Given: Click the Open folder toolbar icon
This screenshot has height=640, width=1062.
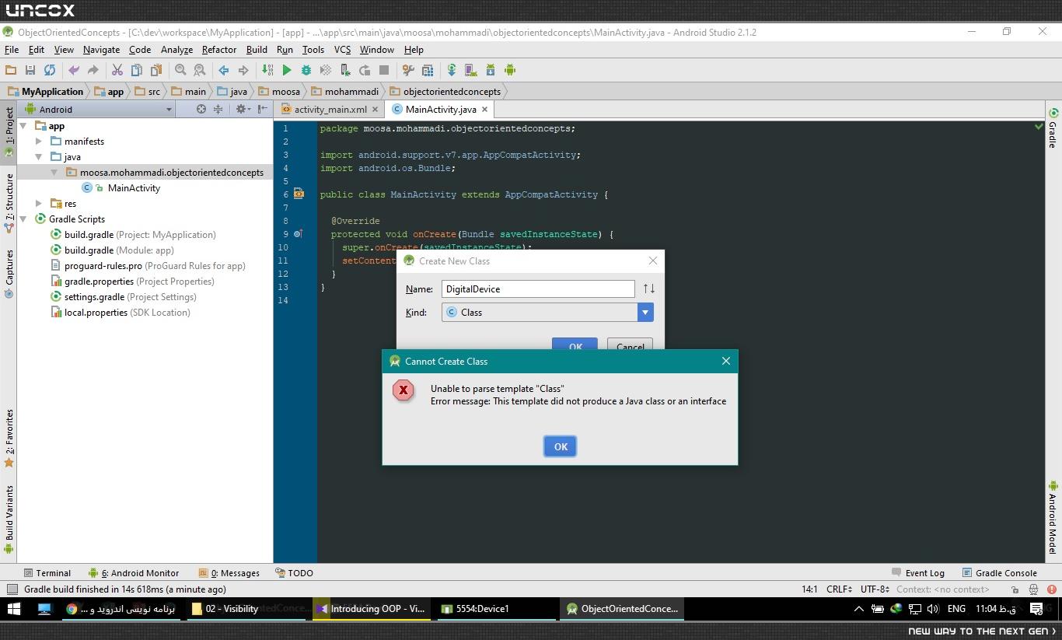Looking at the screenshot, I should (x=11, y=70).
